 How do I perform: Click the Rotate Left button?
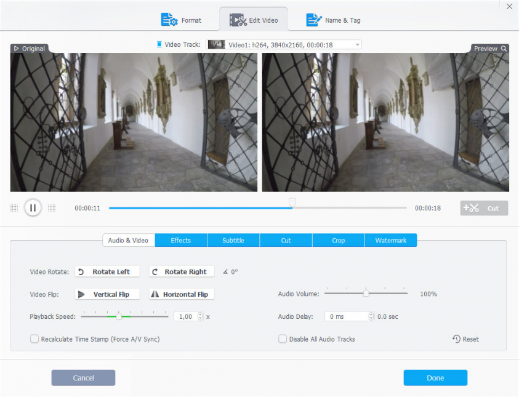tap(107, 271)
